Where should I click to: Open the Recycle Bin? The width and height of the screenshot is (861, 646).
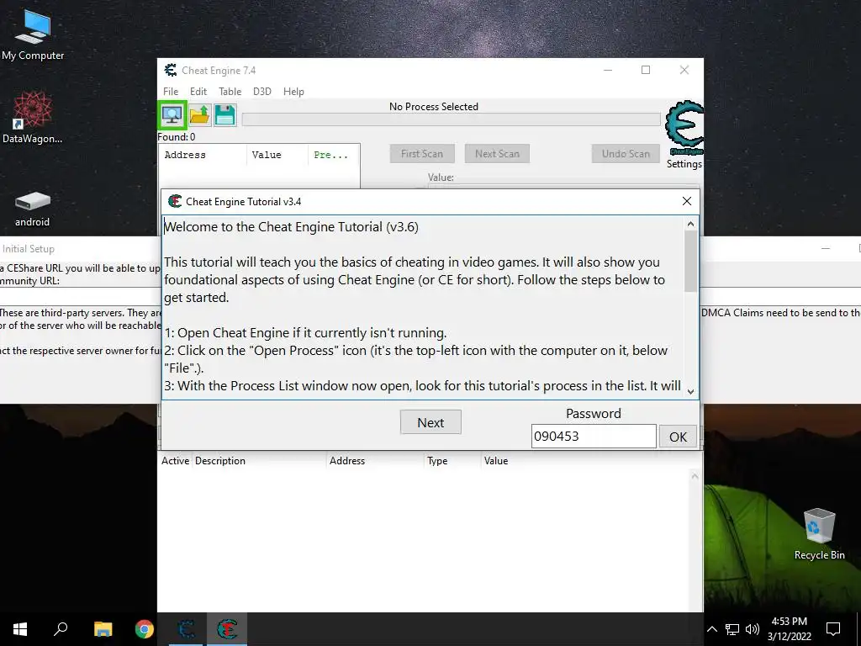(819, 534)
